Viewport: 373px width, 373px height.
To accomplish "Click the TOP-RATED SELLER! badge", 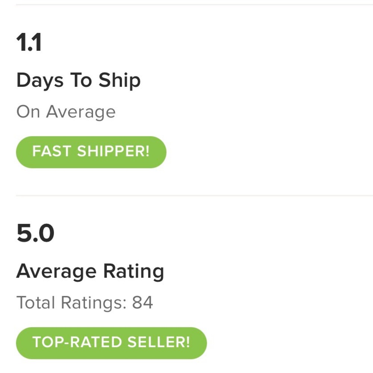I will click(111, 343).
